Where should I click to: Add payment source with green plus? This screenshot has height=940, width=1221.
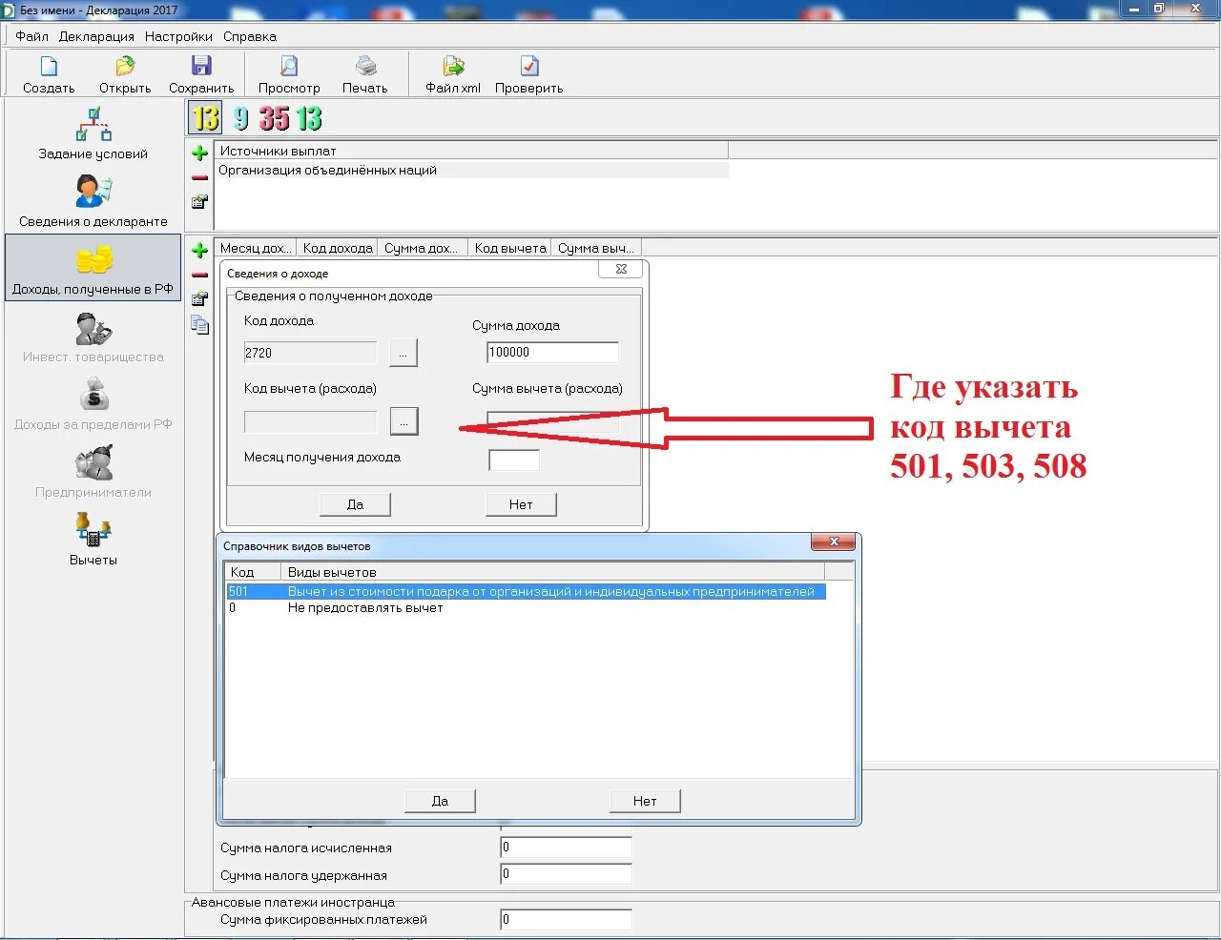pyautogui.click(x=199, y=153)
